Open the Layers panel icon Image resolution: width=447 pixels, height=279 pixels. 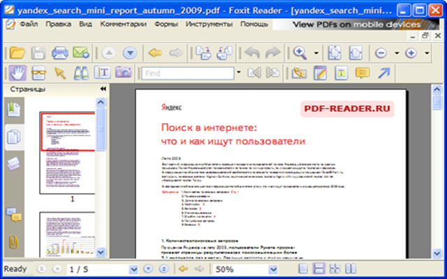[14, 164]
